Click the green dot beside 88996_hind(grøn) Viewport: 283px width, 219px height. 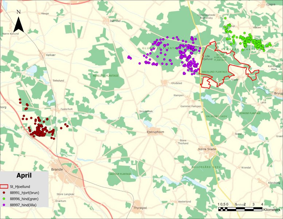(5, 199)
